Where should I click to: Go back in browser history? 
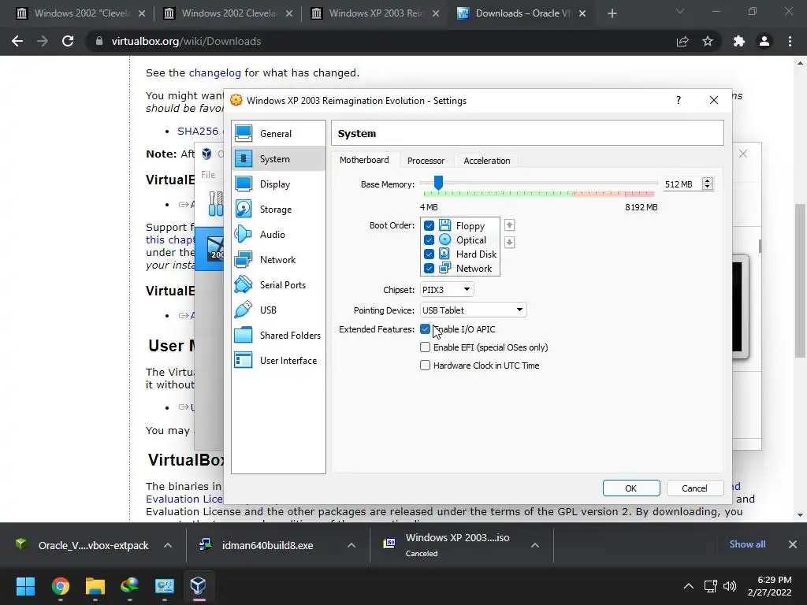pos(17,41)
